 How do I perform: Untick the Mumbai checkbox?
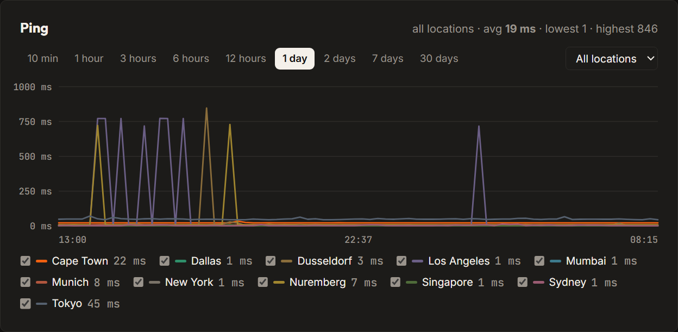[x=539, y=261]
